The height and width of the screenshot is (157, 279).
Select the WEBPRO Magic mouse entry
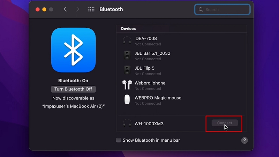pos(181,100)
